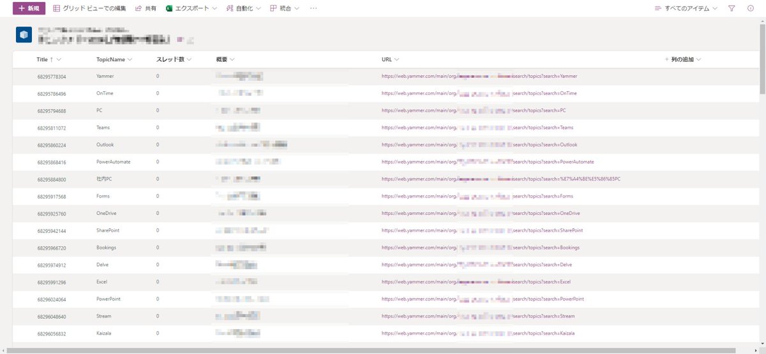
Task: Select the item titled 68295884800
Action: pyautogui.click(x=52, y=180)
